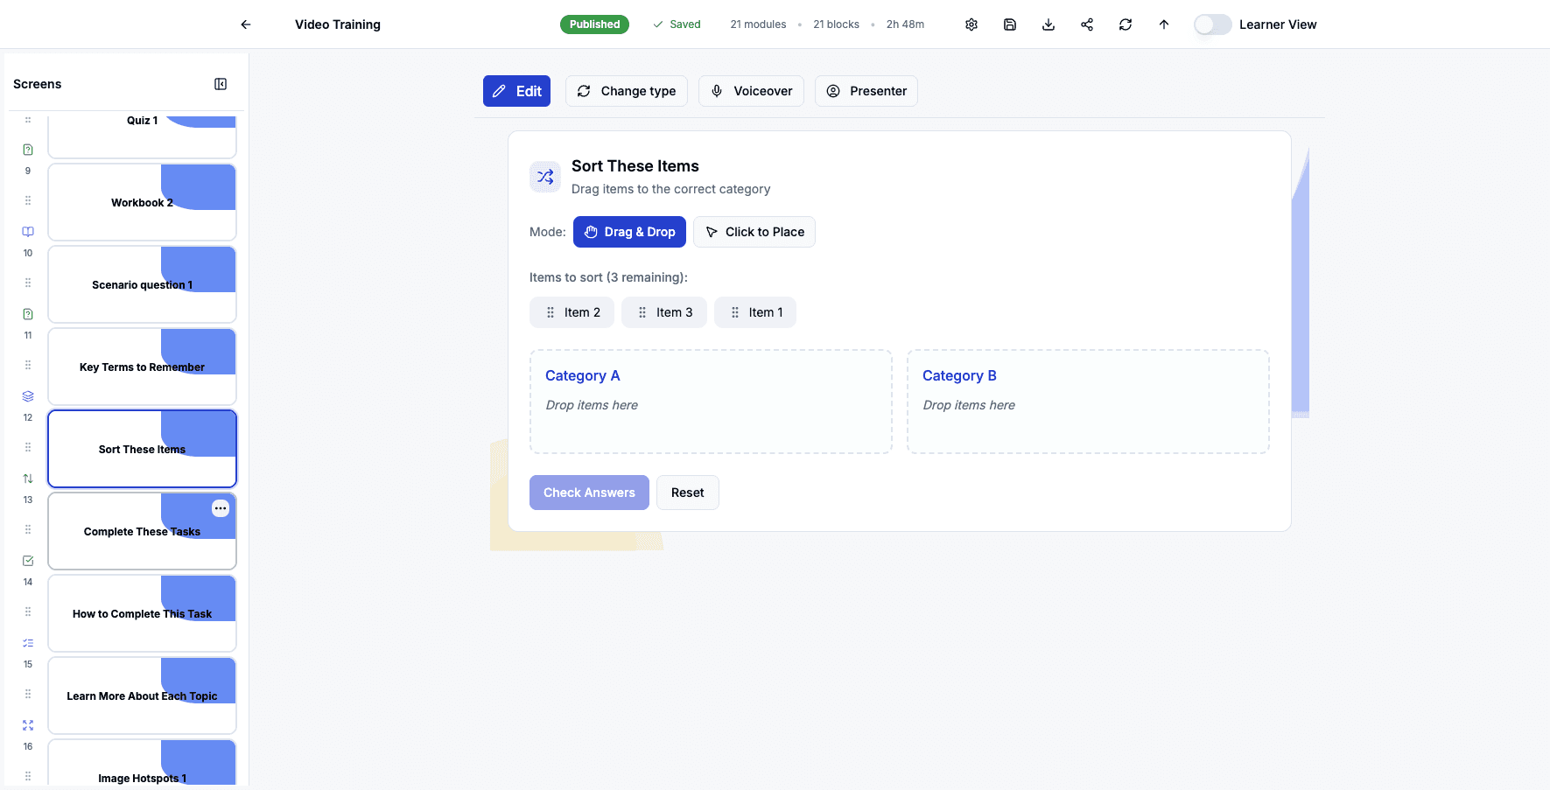
Task: Switch mode to Click to Place
Action: coord(754,231)
